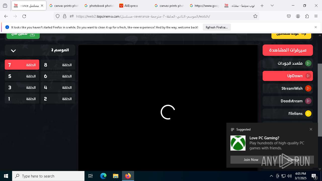Click the Refresh Firefox button
Image resolution: width=322 pixels, height=181 pixels.
tap(217, 27)
